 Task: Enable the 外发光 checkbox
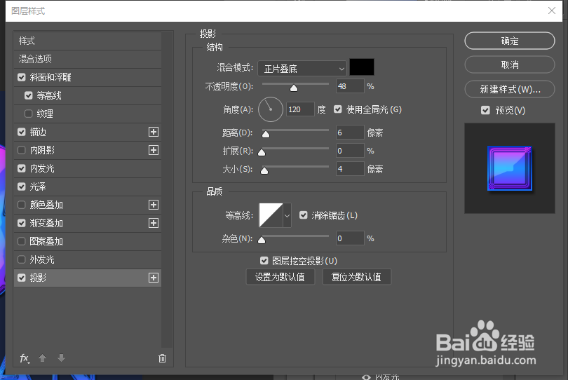pos(22,259)
